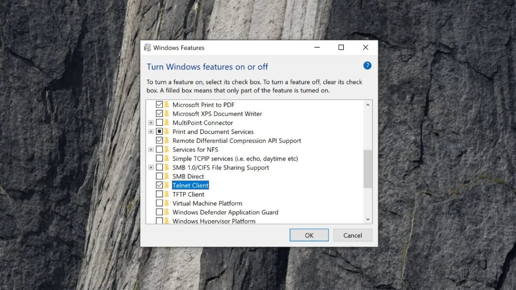Expand Print and Document Services node
516x290 pixels.
coord(151,131)
